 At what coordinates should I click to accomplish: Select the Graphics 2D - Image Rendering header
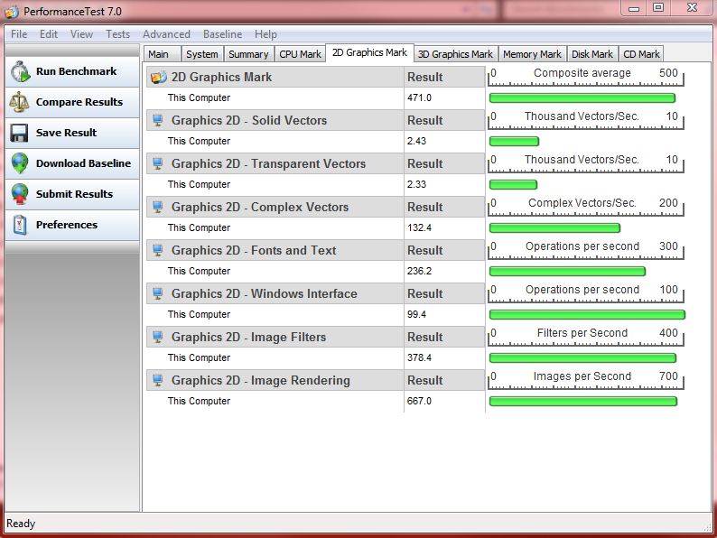tap(275, 380)
